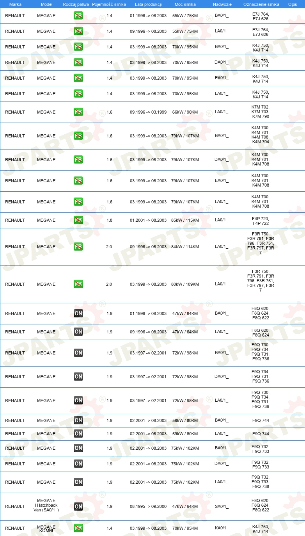
Task: Select '59kW / 80KM' in the BA0/1_ row
Action: [185, 420]
